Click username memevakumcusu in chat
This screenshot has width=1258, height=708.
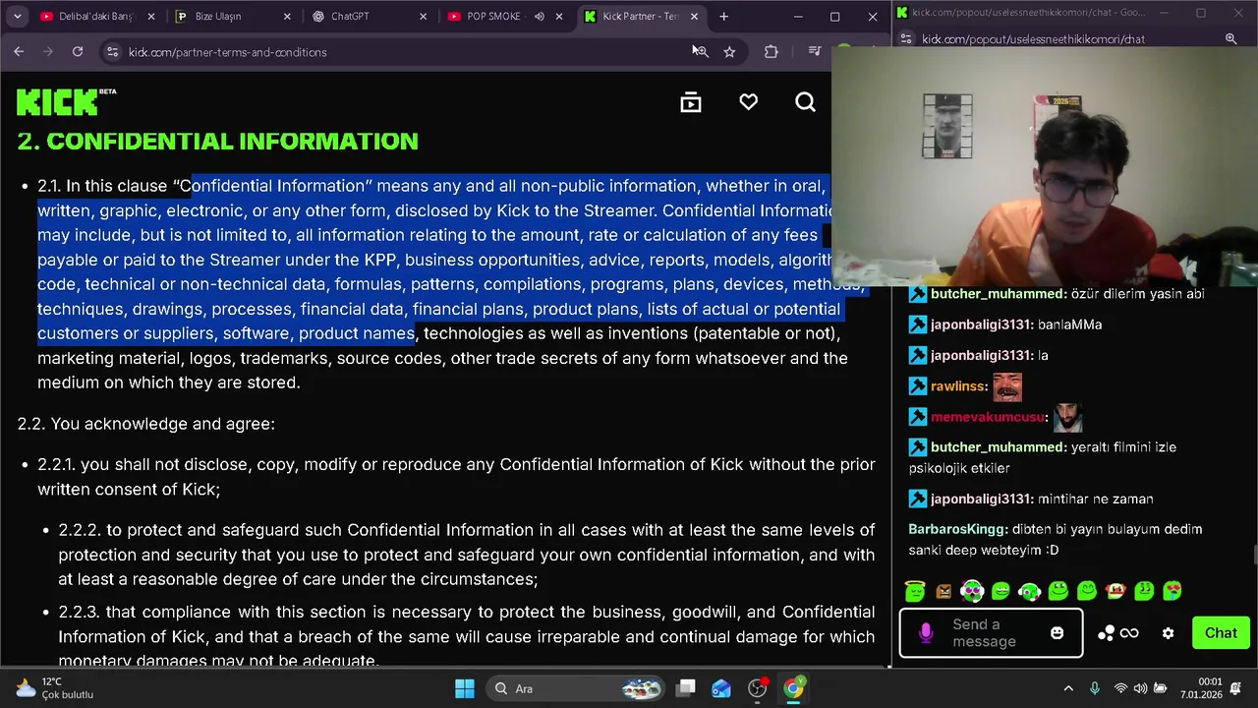pos(988,417)
